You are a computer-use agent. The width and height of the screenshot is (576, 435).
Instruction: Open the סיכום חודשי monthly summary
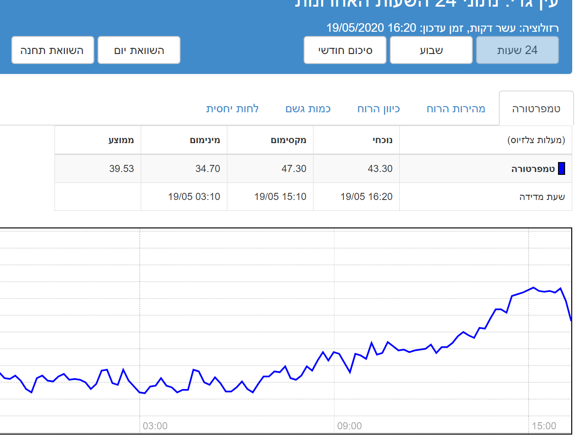click(x=345, y=50)
